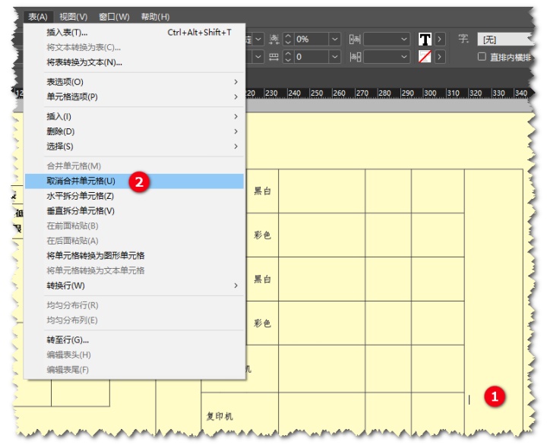Click the lower mojikumi spacing icon
The width and height of the screenshot is (547, 448).
355,57
